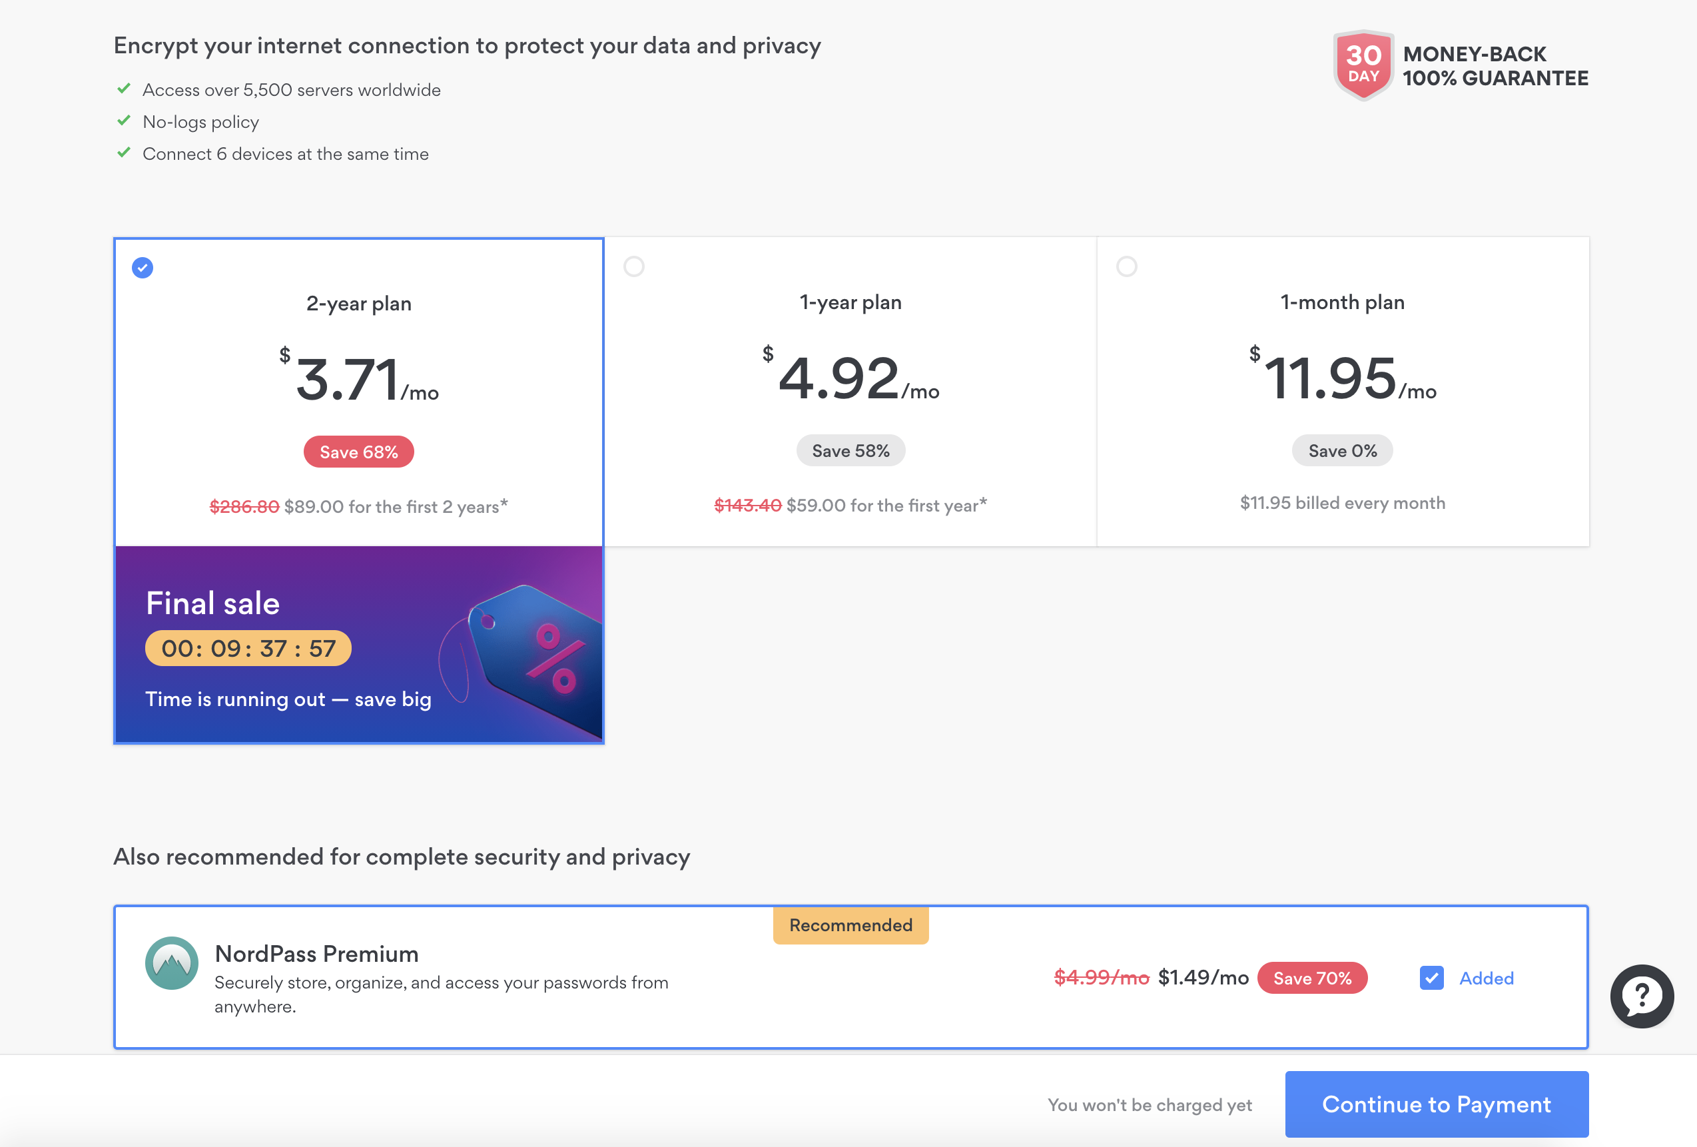Click the Save 68% badge

tap(358, 452)
